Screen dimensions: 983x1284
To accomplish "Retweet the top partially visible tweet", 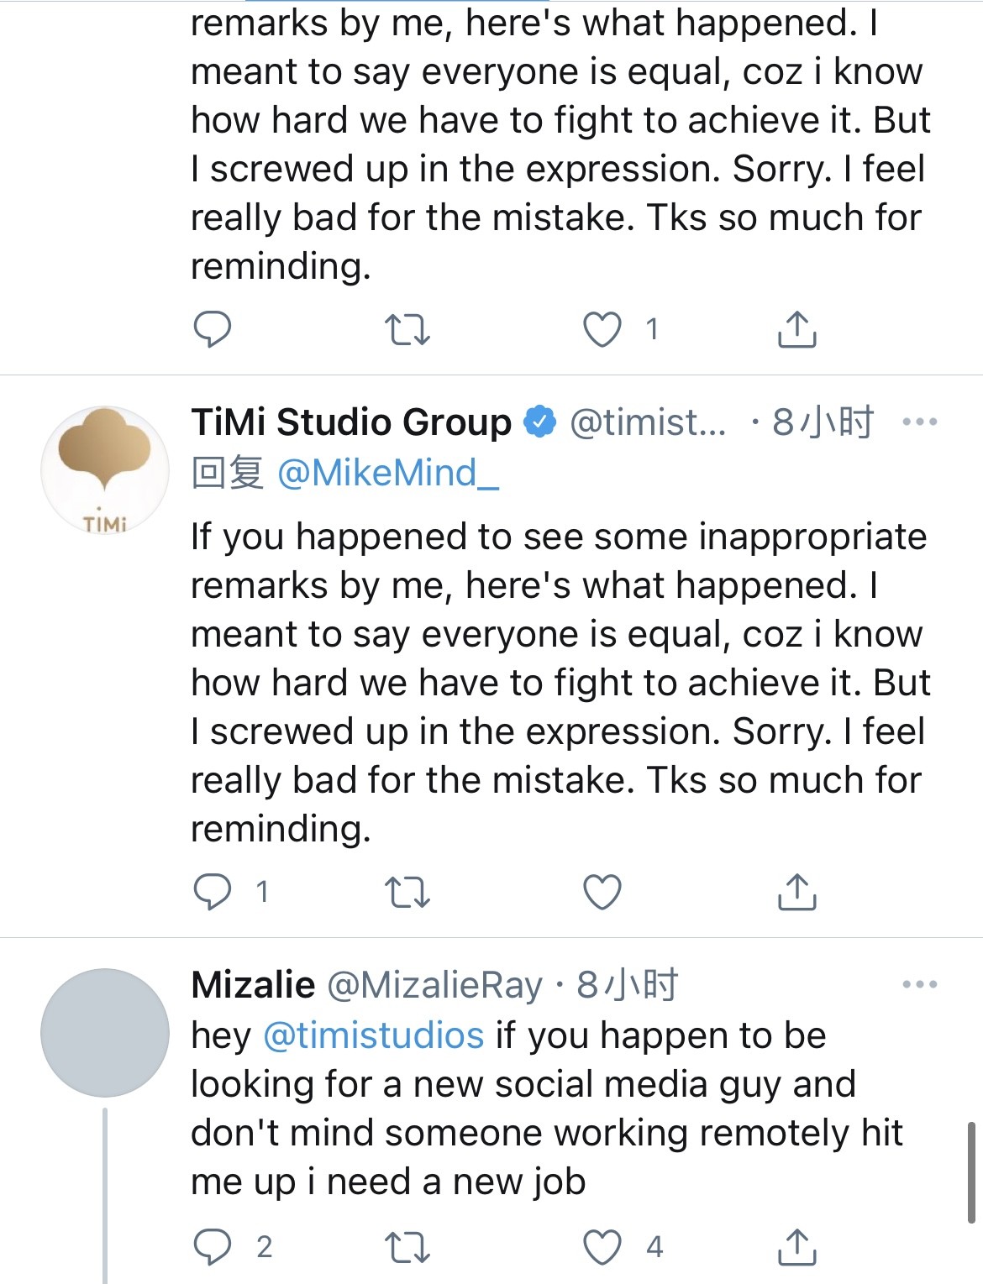I will tap(407, 329).
